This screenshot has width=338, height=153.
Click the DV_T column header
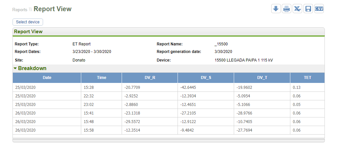pos(262,78)
